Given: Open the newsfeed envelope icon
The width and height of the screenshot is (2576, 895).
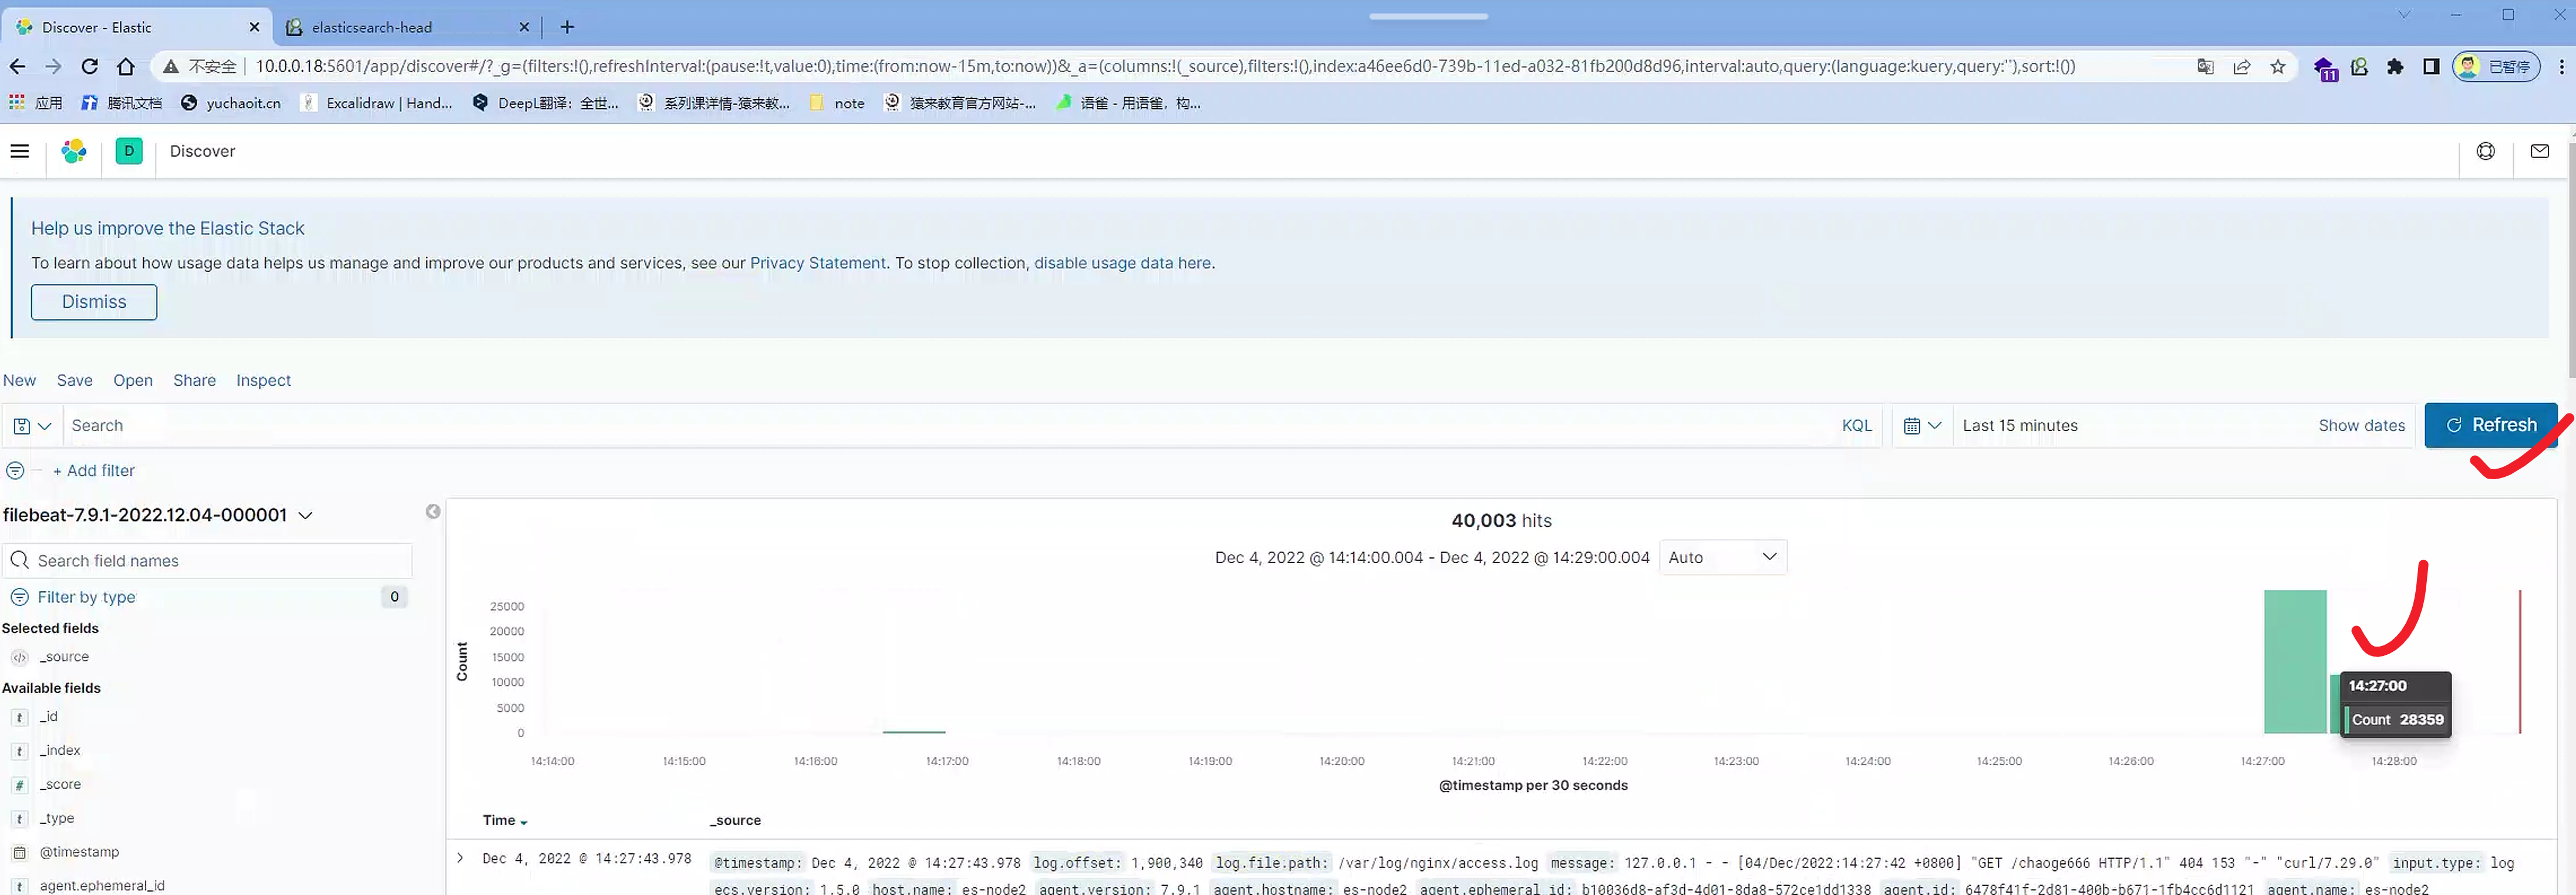Looking at the screenshot, I should pos(2539,151).
